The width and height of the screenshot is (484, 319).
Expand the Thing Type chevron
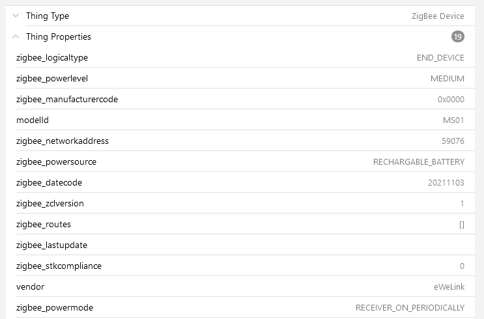tap(16, 16)
